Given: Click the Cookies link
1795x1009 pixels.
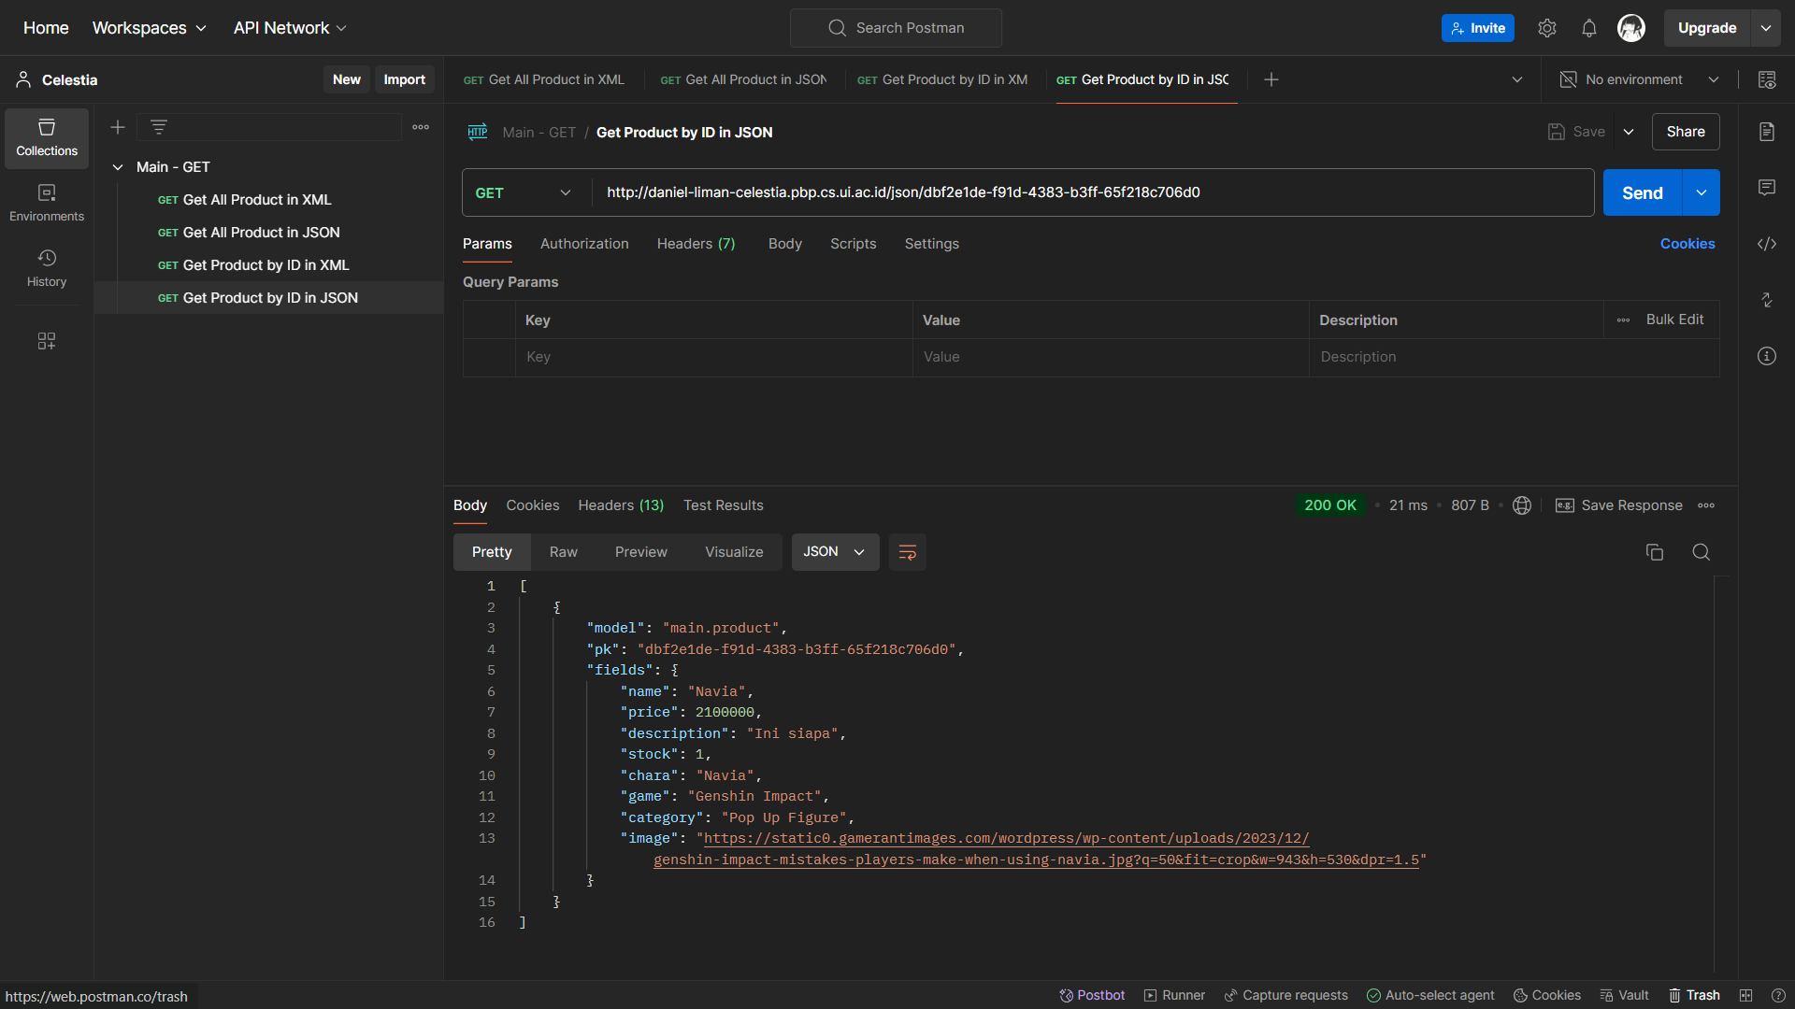Looking at the screenshot, I should click(x=1687, y=244).
